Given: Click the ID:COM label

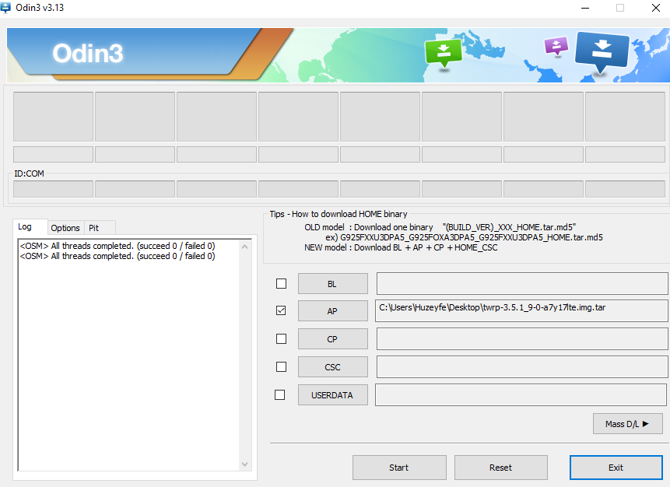Looking at the screenshot, I should click(29, 173).
